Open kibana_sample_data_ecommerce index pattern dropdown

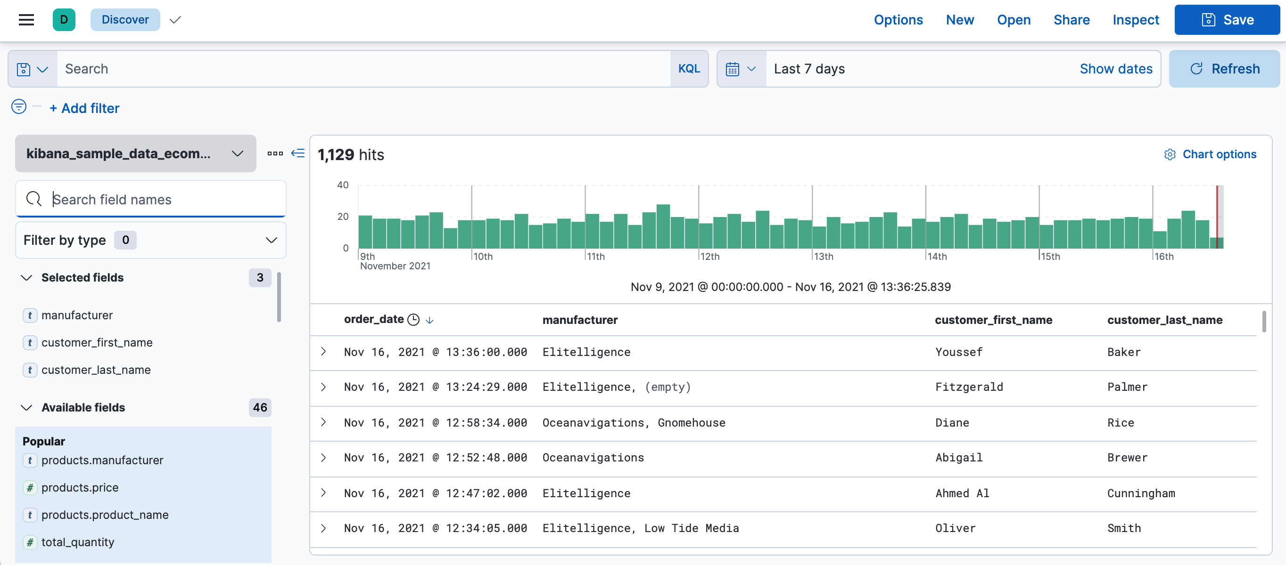(x=135, y=153)
